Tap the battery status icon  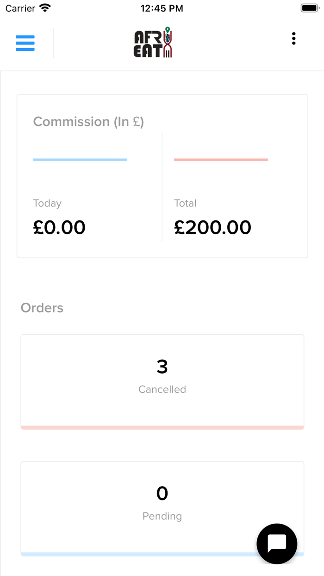pyautogui.click(x=310, y=8)
